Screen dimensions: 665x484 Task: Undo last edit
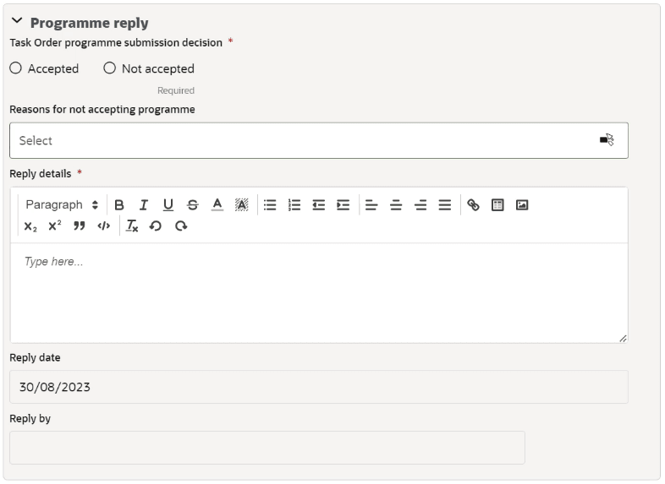tap(156, 226)
